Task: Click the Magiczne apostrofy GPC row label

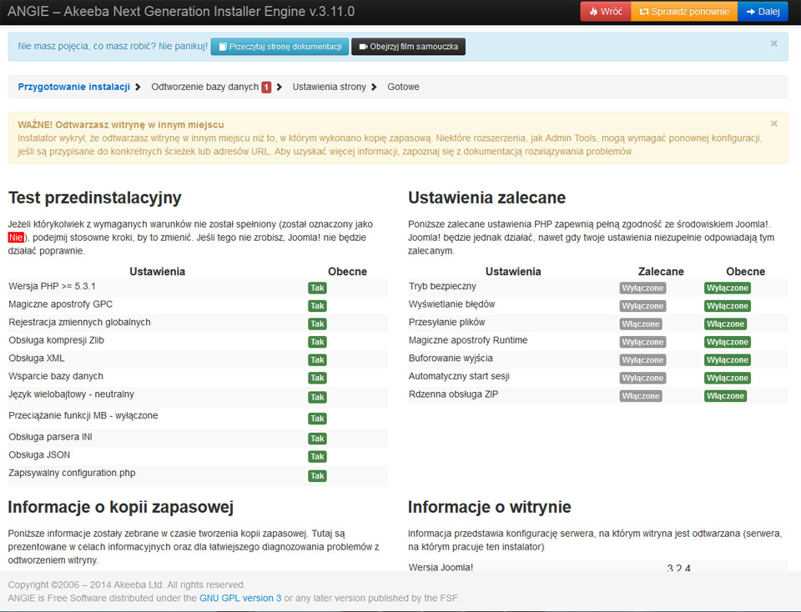Action: pyautogui.click(x=61, y=304)
